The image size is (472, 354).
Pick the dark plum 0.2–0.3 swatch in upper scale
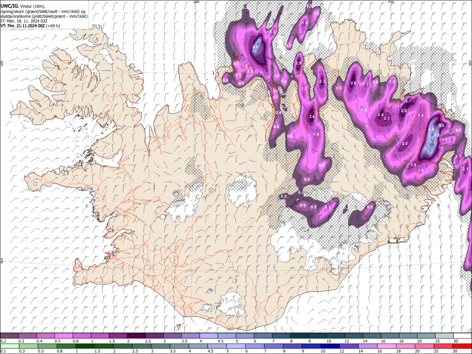[x=9, y=336]
